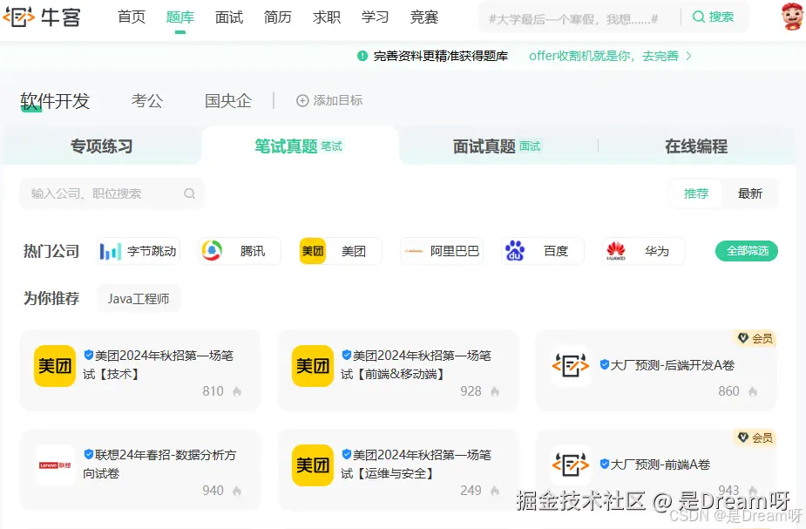Click the Meituan logo on the 【技术】 card

coord(55,366)
